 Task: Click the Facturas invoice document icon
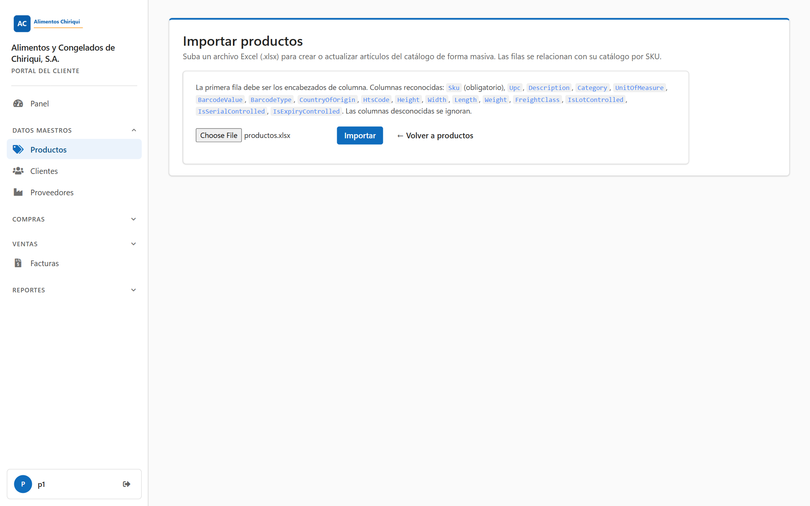[x=18, y=263]
